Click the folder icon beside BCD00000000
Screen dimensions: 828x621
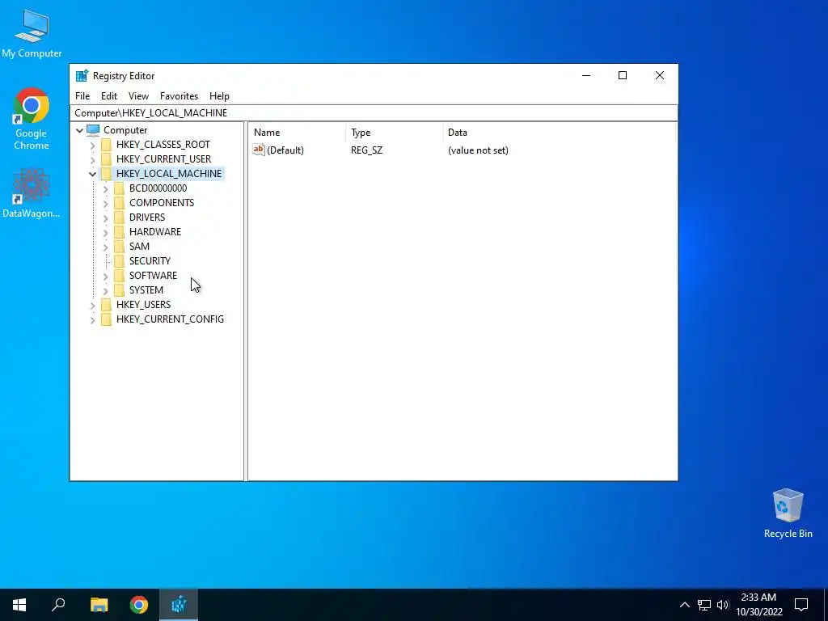pyautogui.click(x=120, y=188)
